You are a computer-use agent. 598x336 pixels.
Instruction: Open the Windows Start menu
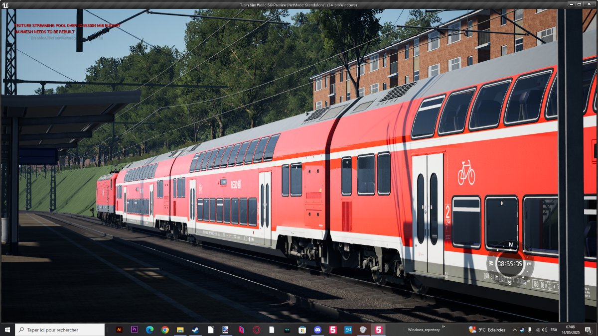click(x=7, y=330)
